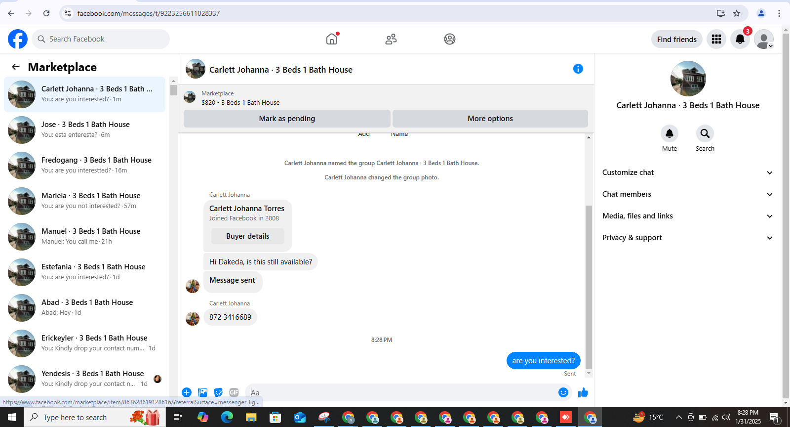Open the Friends icon in top navigation
The image size is (790, 427).
click(391, 39)
